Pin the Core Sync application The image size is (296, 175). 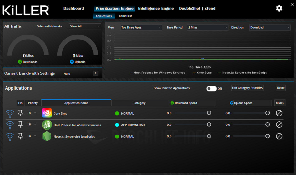(x=21, y=113)
